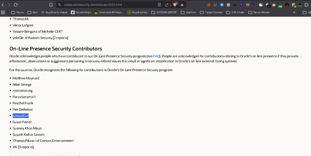Screen dimensions: 311x156
Task: Open the Recon-Master bookmark folder
Action: 259,12
